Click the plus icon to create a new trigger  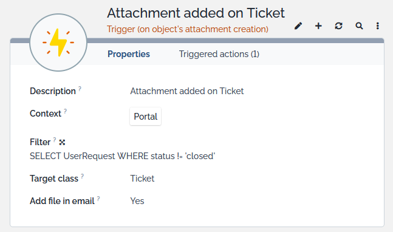click(x=318, y=26)
